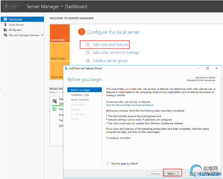Viewport: 223px width, 179px height.
Task: Check Skip this page by default
Action: 108,164
